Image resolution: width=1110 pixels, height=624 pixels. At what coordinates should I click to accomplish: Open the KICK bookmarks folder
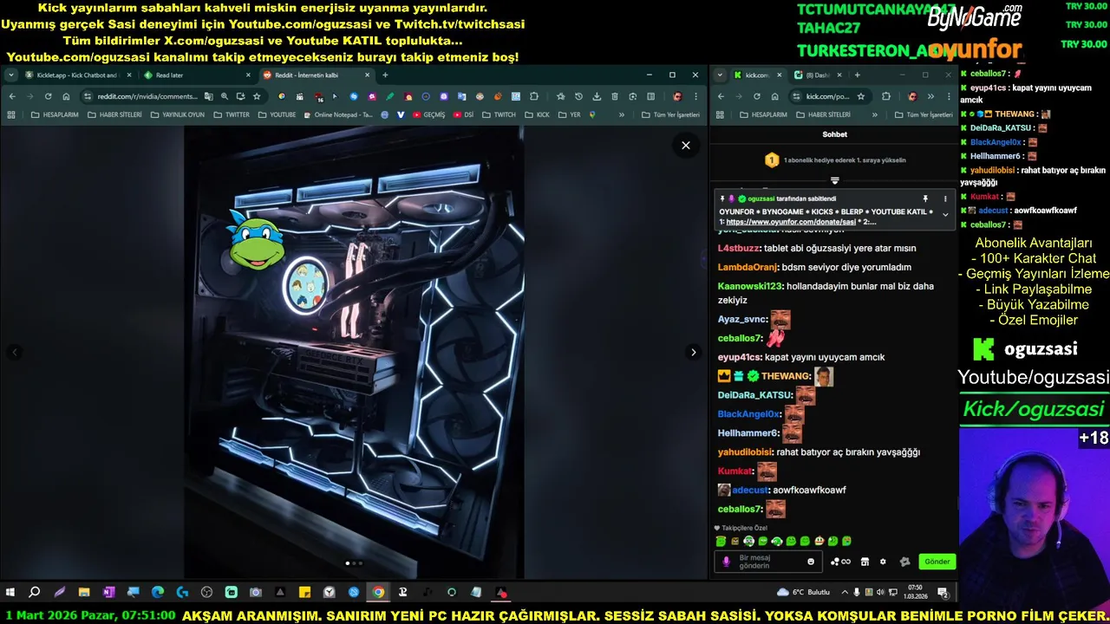[537, 114]
